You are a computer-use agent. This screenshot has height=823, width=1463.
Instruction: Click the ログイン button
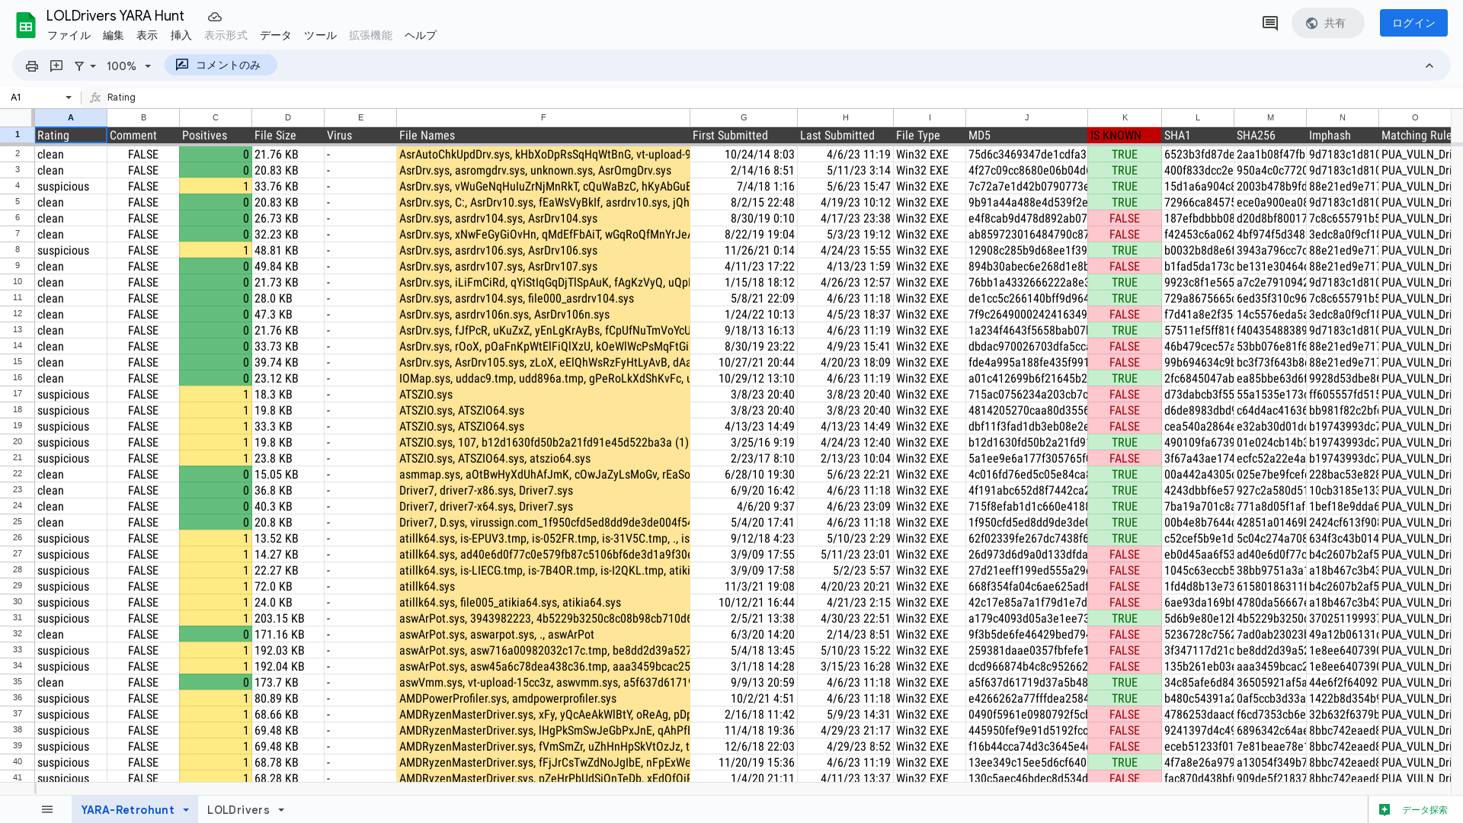click(1413, 23)
